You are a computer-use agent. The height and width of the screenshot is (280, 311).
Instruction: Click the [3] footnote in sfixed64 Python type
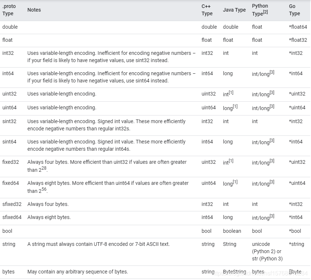(x=272, y=216)
